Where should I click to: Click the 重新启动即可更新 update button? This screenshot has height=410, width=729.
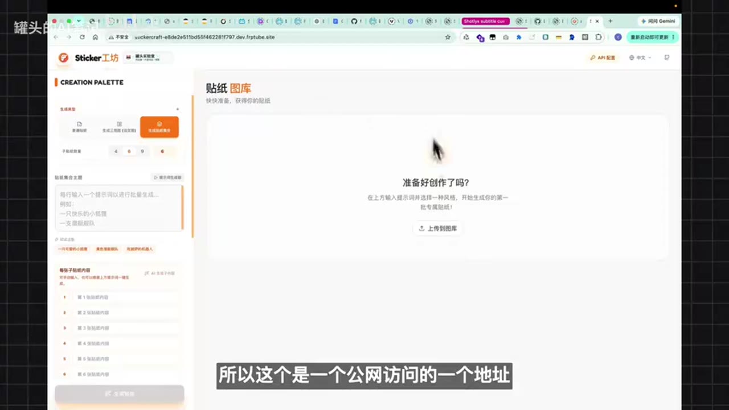click(x=653, y=37)
